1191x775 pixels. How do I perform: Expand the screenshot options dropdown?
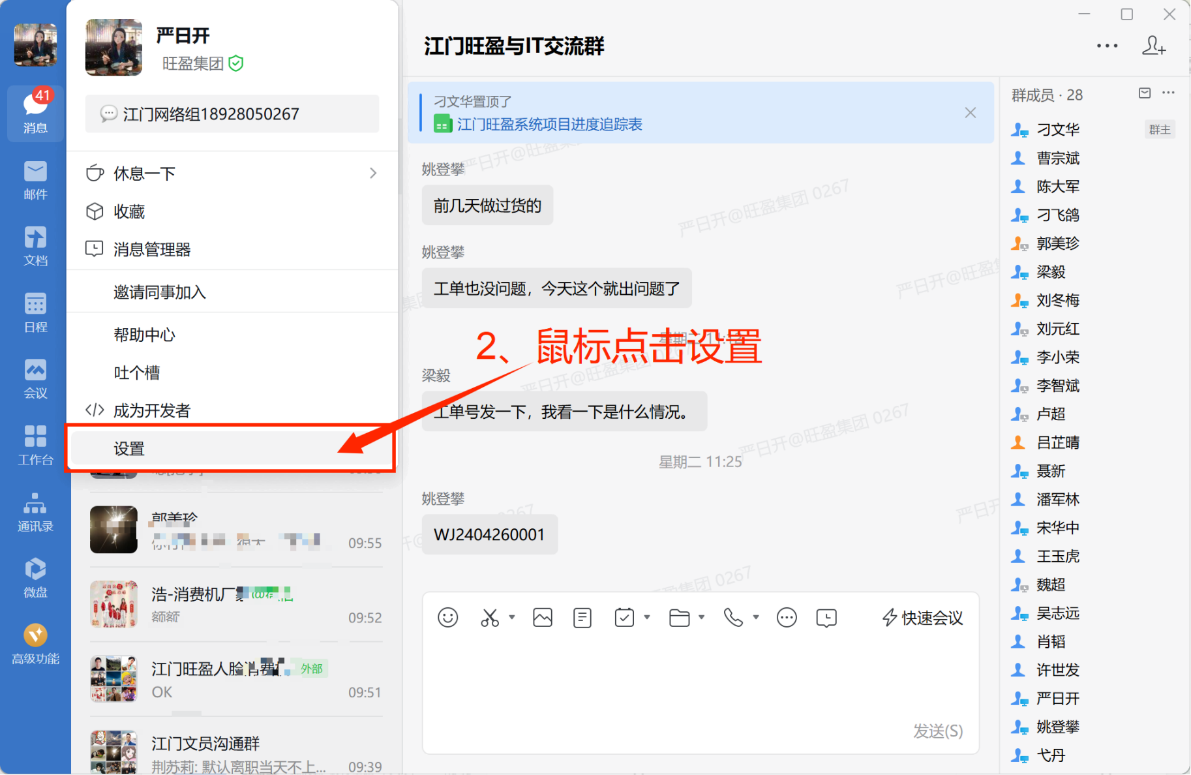coord(512,617)
